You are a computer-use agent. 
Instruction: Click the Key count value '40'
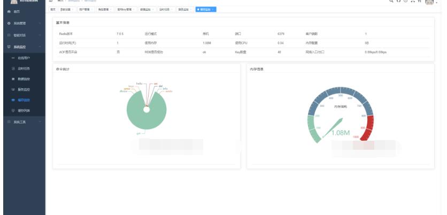[279, 52]
